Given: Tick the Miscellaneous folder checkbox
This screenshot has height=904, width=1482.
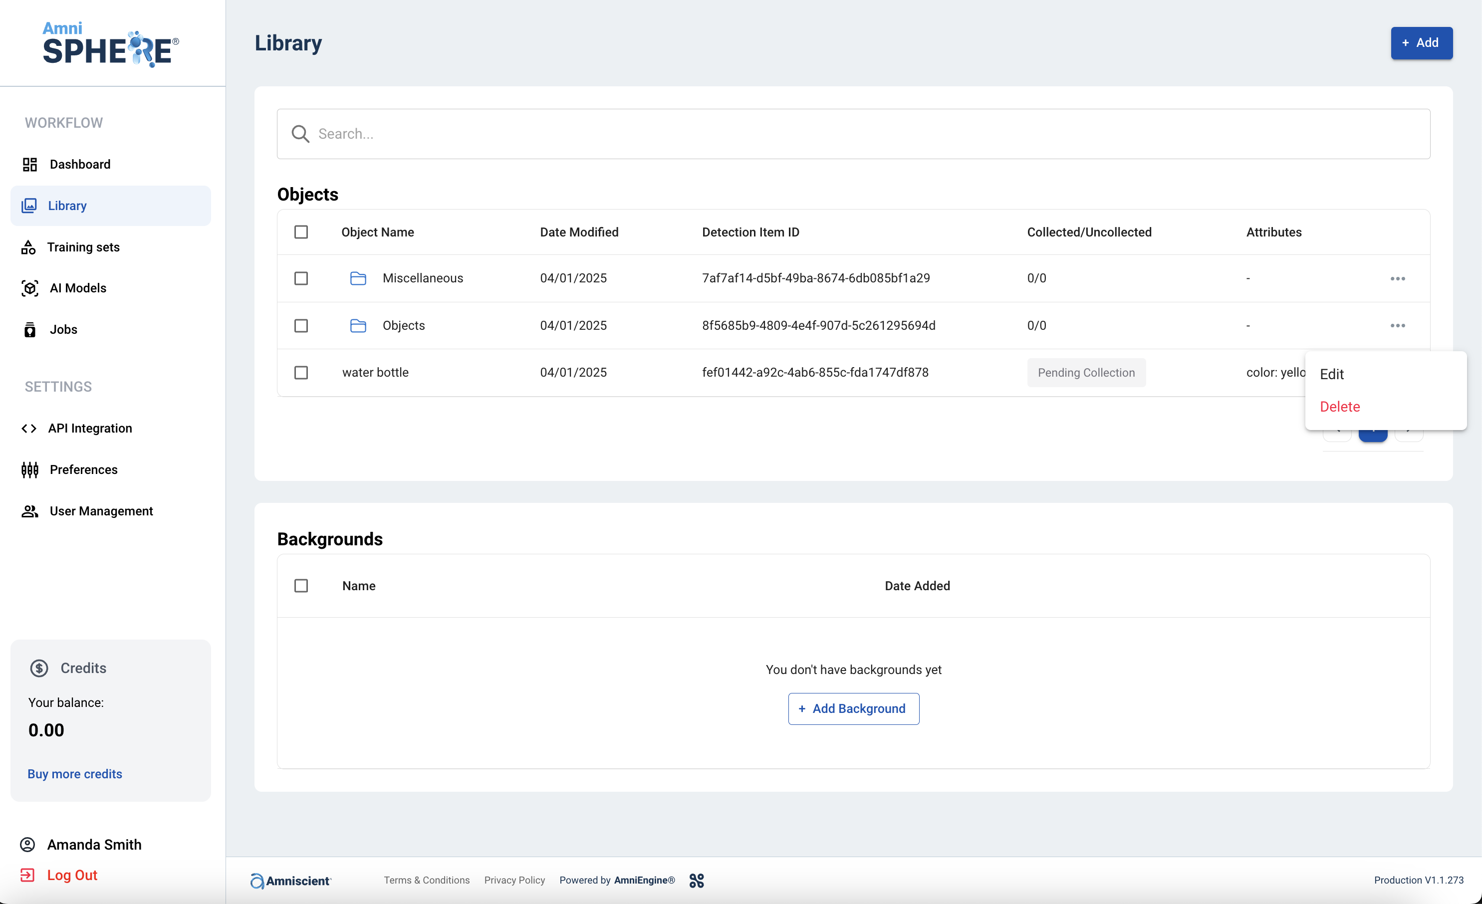Looking at the screenshot, I should (x=301, y=278).
